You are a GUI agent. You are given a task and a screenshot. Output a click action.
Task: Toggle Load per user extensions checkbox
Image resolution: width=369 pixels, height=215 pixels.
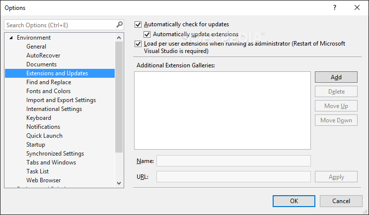click(138, 44)
